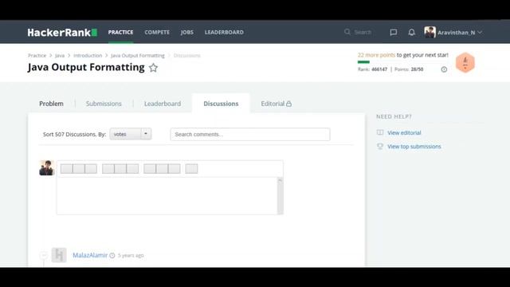Screen dimensions: 510x287
Task: Go to Introduction breadcrumb
Action: tap(88, 56)
